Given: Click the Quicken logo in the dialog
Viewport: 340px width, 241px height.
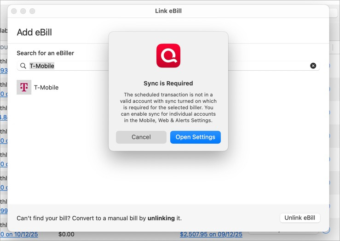Looking at the screenshot, I should click(x=168, y=56).
